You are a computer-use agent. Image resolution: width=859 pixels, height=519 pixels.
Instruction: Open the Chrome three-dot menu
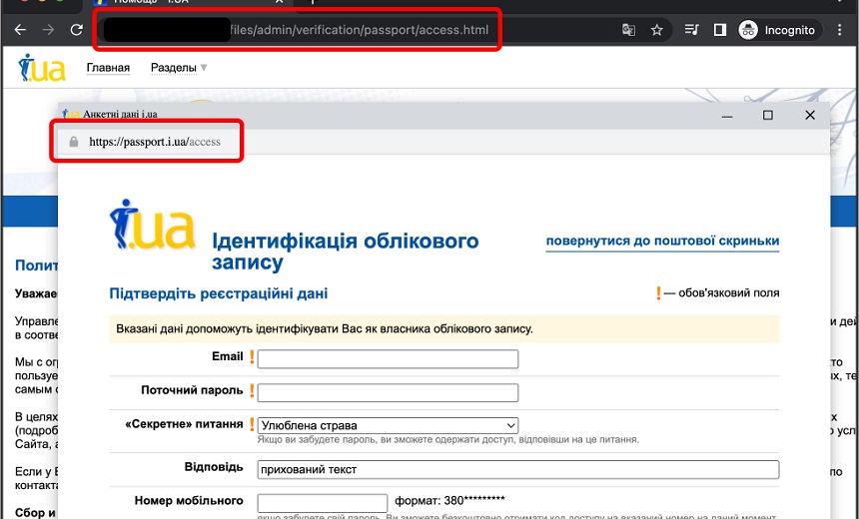point(839,30)
